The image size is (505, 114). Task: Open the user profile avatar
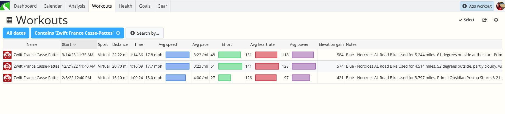click(500, 6)
